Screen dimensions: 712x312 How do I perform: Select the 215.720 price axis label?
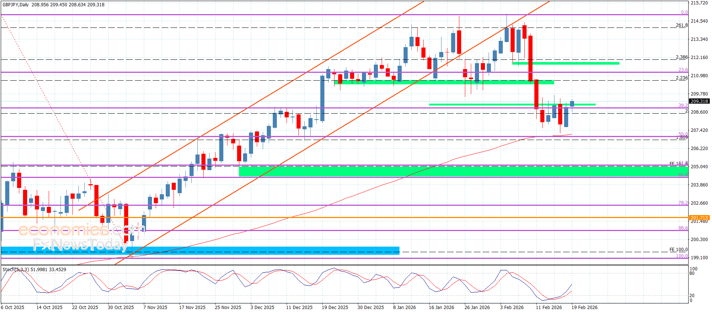click(x=699, y=3)
